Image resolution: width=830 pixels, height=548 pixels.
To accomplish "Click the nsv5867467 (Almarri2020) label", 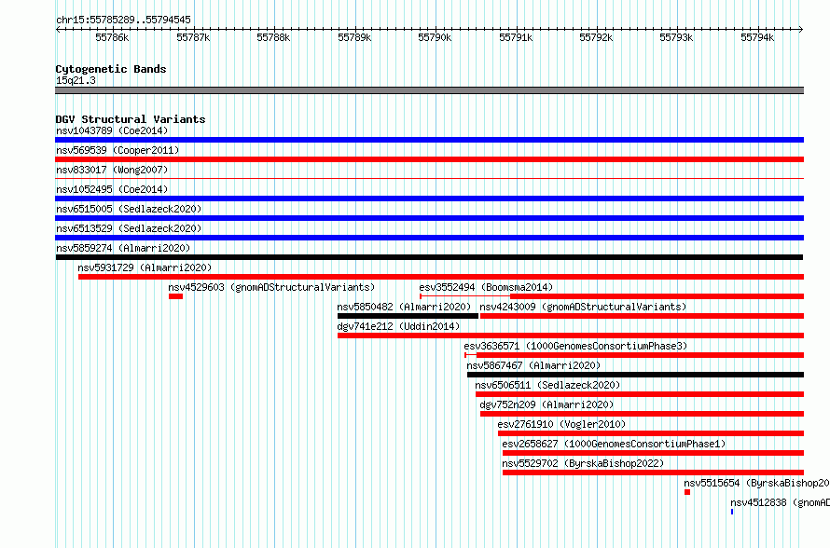I will pyautogui.click(x=533, y=365).
